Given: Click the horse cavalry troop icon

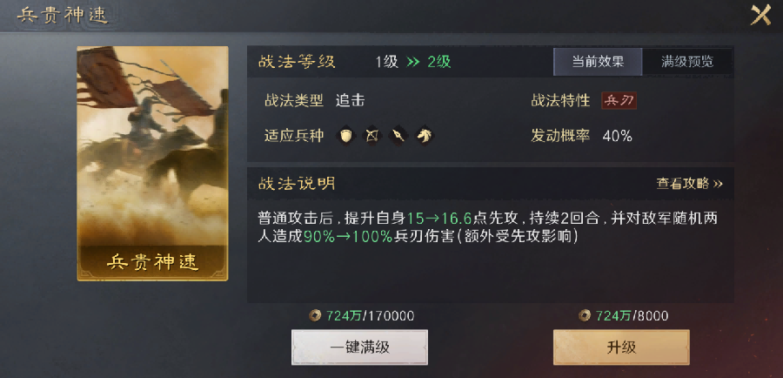Looking at the screenshot, I should [425, 135].
